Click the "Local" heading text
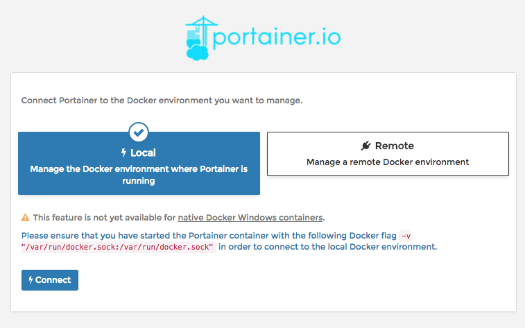 tap(144, 153)
